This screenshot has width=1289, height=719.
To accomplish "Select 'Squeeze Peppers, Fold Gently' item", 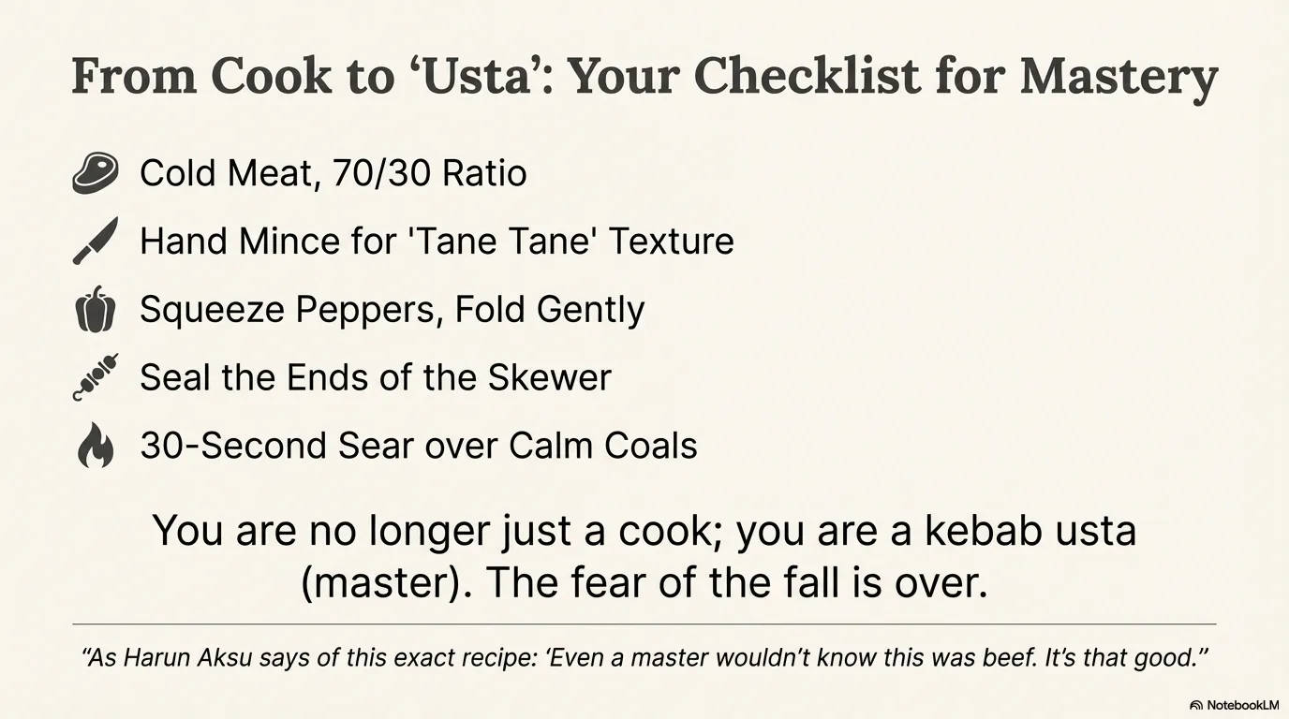I will [x=392, y=310].
